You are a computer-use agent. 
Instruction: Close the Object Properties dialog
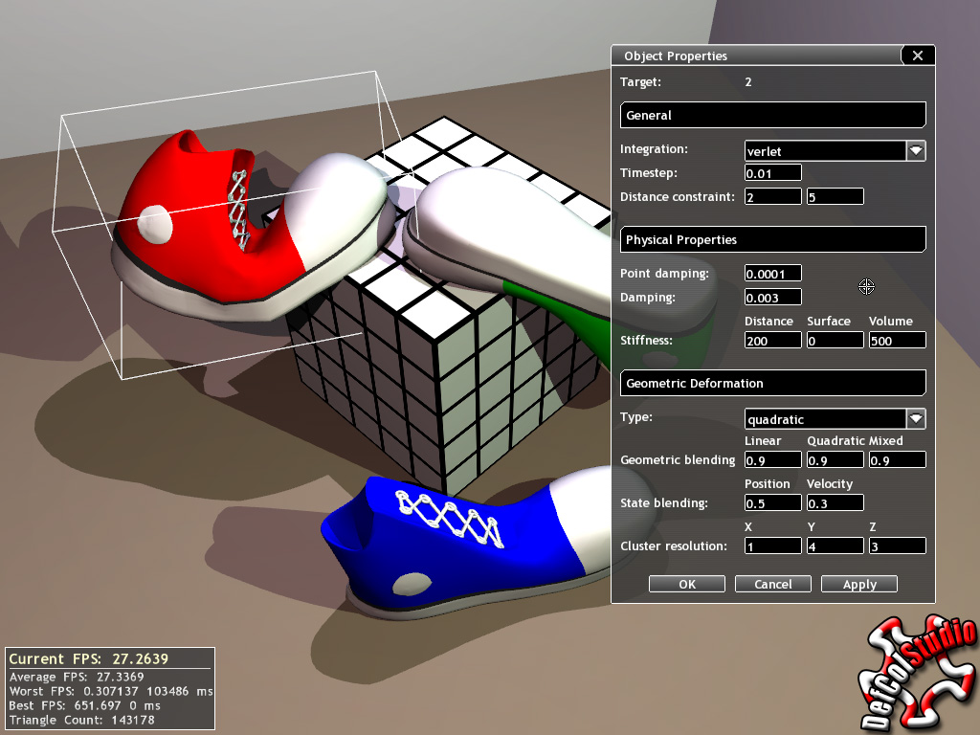pyautogui.click(x=917, y=56)
